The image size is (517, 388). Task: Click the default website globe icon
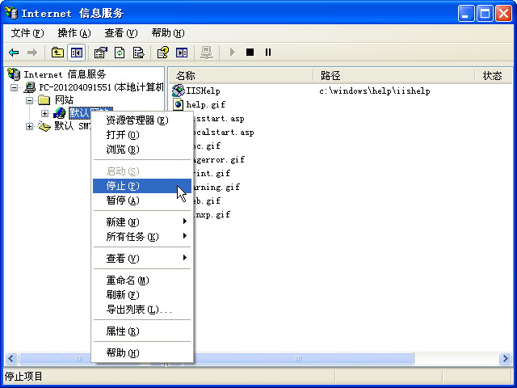click(60, 113)
